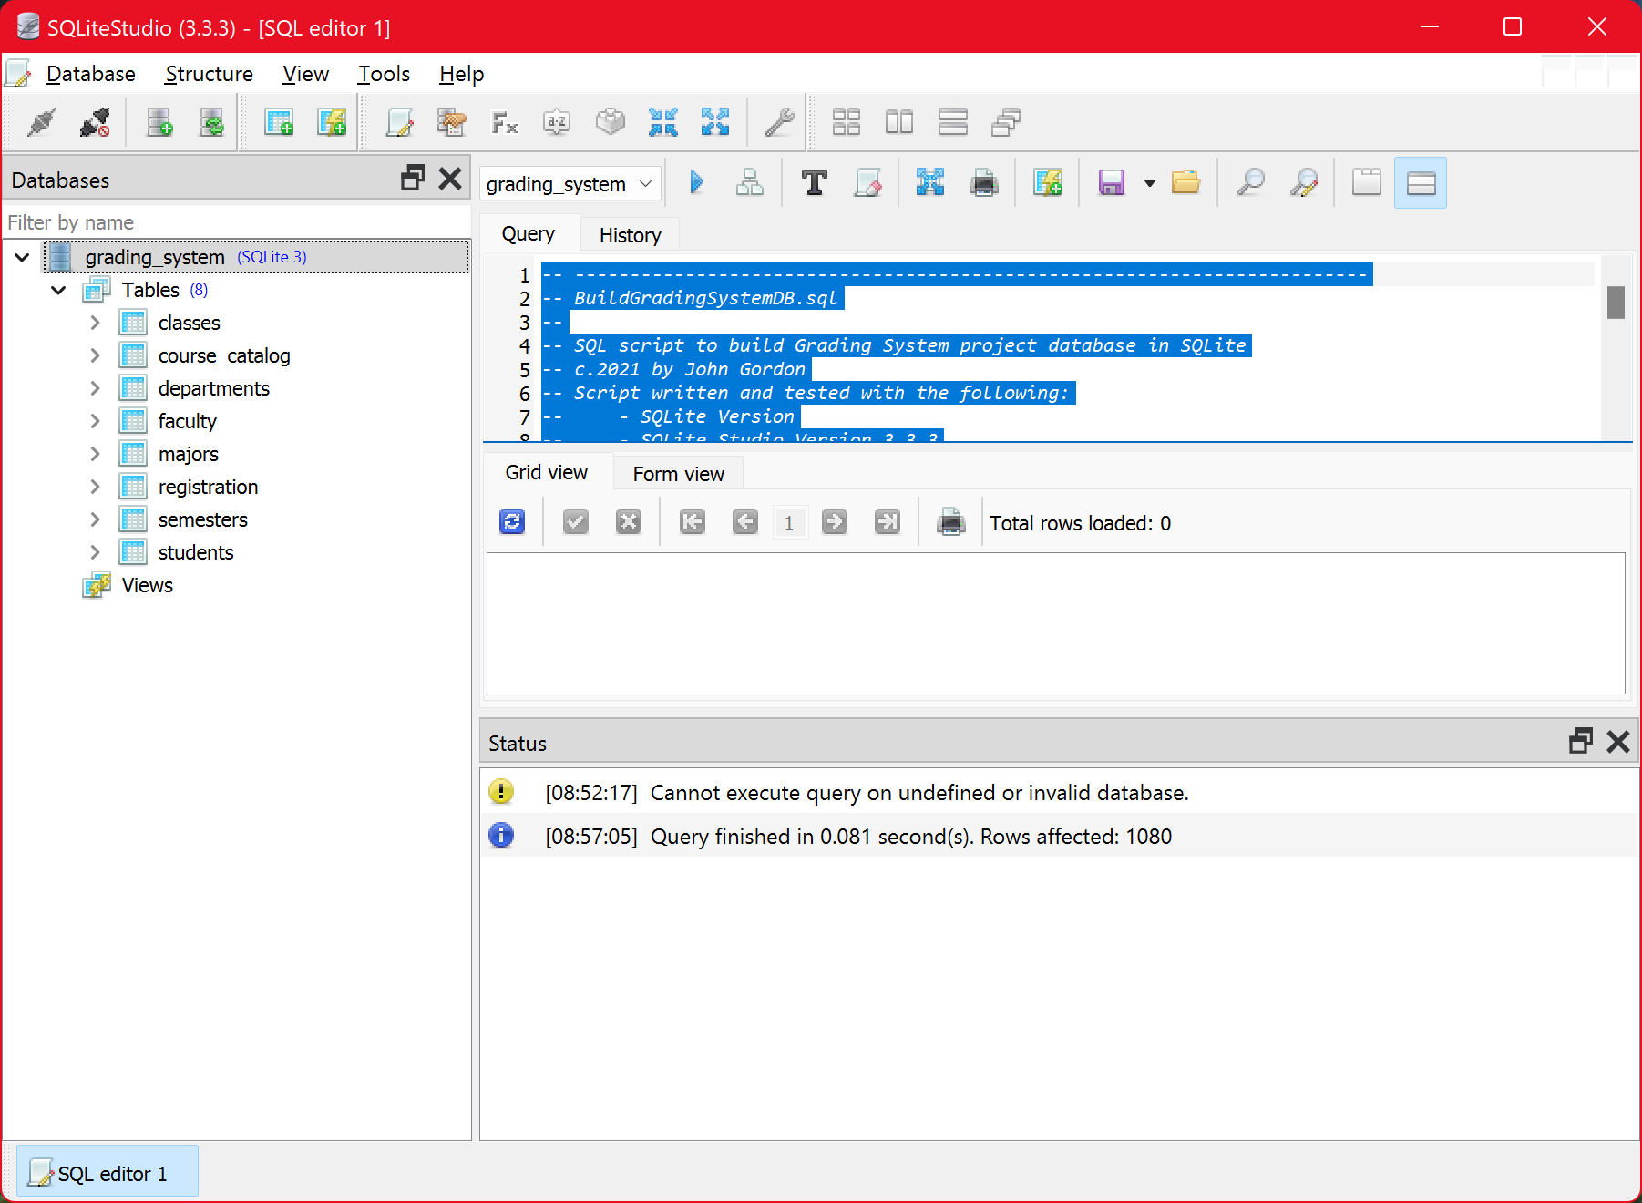The width and height of the screenshot is (1642, 1203).
Task: Go to the last results page
Action: coord(888,521)
